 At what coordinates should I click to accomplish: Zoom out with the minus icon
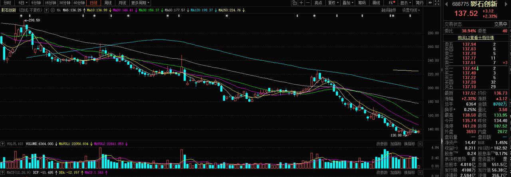(x=308, y=3)
